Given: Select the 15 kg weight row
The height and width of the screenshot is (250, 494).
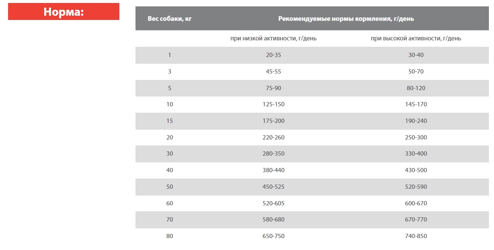Looking at the screenshot, I should (x=169, y=121).
